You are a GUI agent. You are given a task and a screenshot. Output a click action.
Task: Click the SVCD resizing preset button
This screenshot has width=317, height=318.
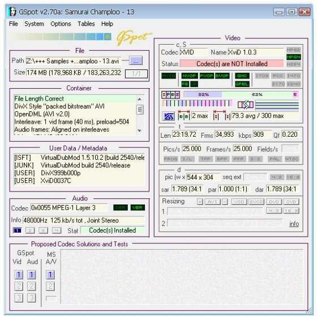tap(256, 202)
